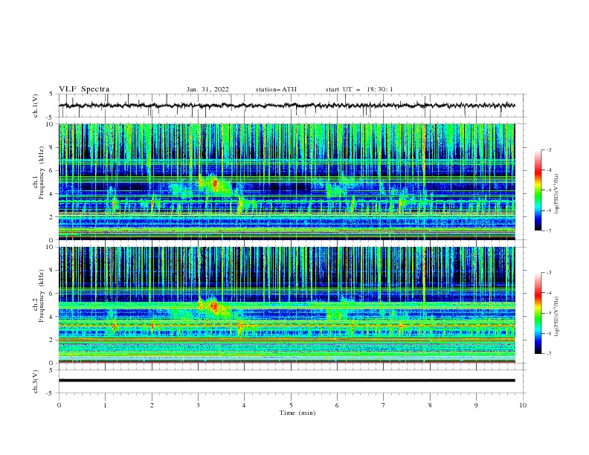Click the red burst in ch.2 spectrogram
This screenshot has width=589, height=455.
213,306
